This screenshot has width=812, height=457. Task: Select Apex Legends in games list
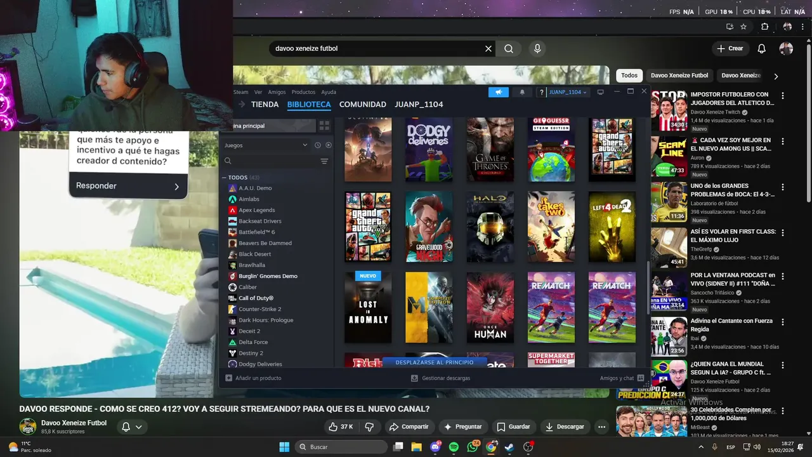256,210
